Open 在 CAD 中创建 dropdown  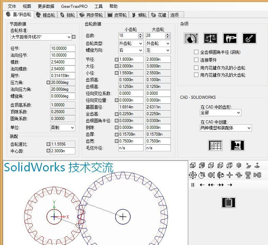pyautogui.click(x=249, y=128)
